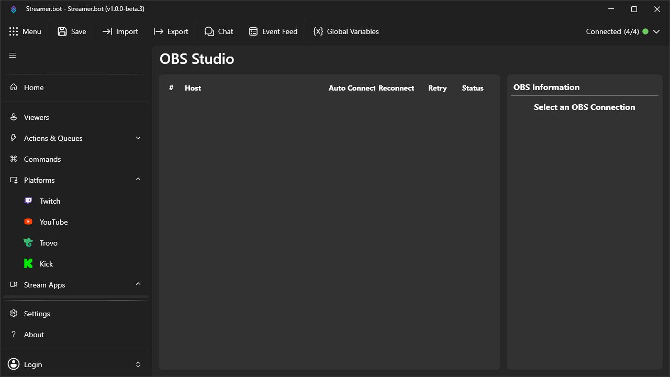
Task: Click the Import toolbar button
Action: point(120,31)
